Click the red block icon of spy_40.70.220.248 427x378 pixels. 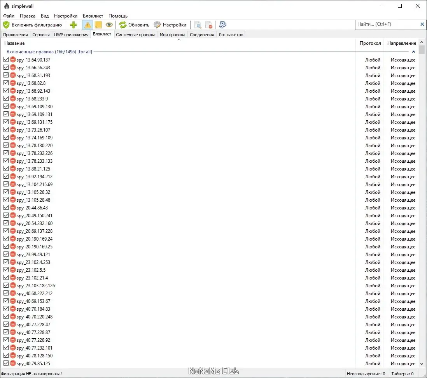13,316
